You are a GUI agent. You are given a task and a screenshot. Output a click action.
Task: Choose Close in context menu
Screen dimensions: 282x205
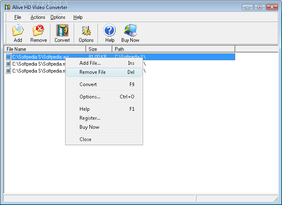pyautogui.click(x=104, y=139)
